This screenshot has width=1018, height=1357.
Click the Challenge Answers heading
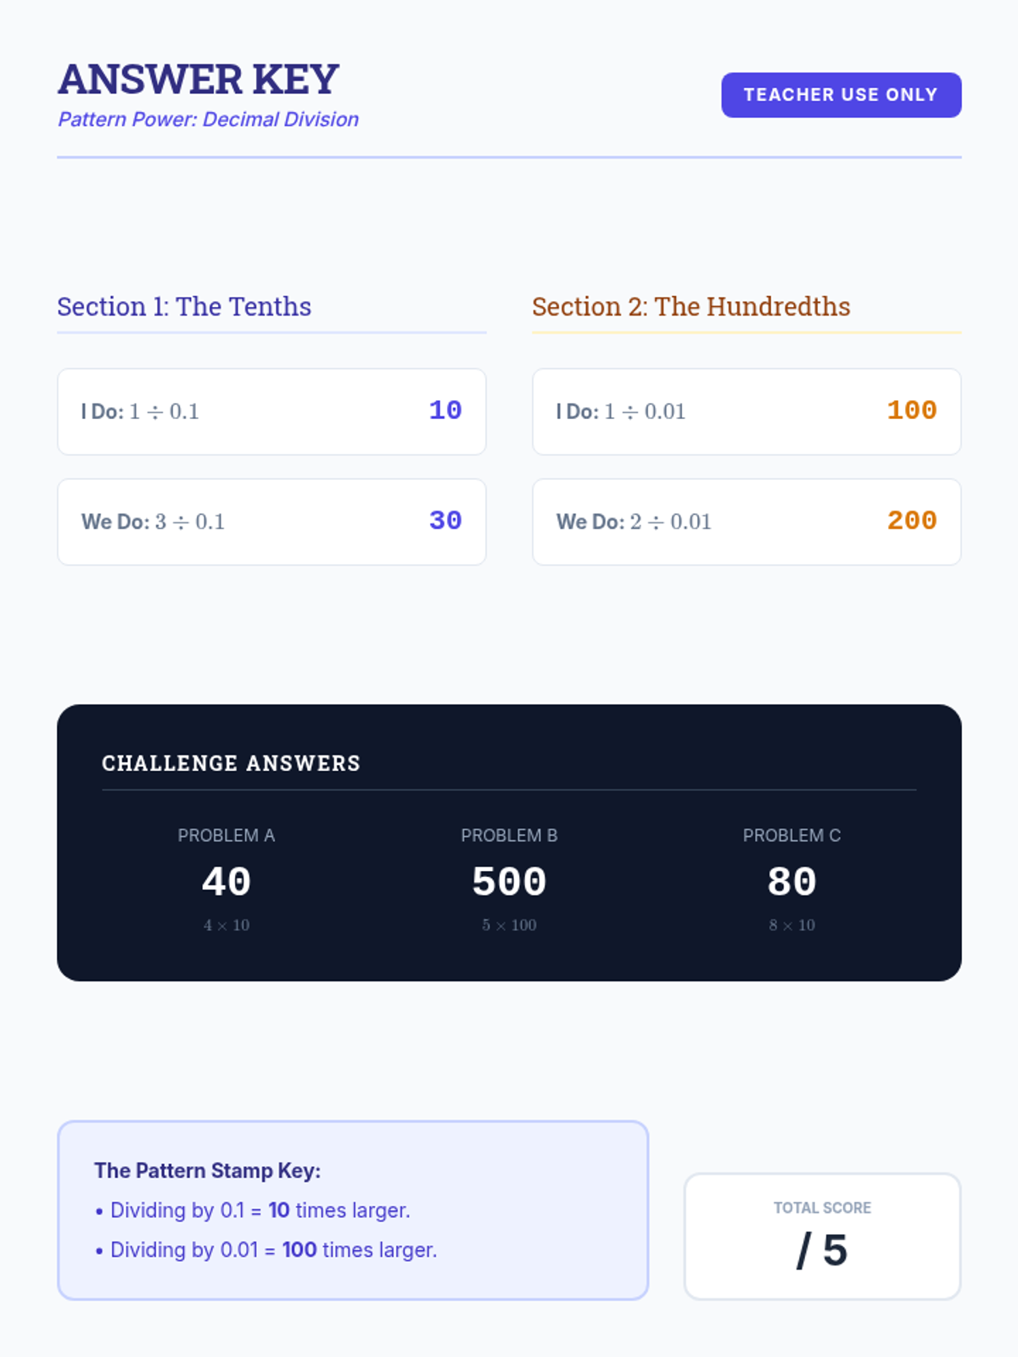coord(231,763)
